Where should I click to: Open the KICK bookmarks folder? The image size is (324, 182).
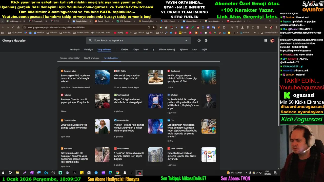[150, 33]
